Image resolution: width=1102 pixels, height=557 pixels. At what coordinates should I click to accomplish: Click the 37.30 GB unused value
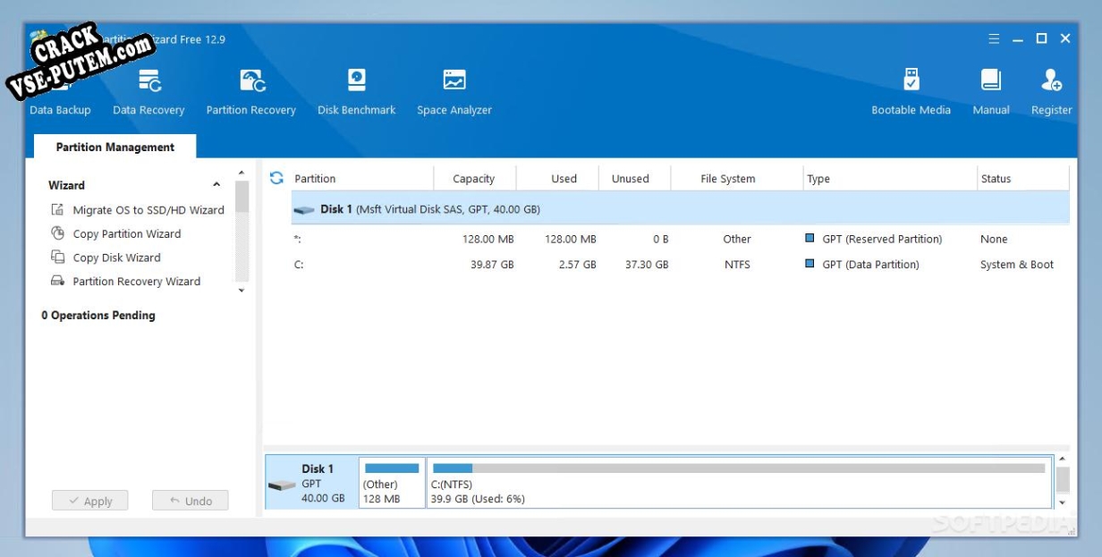tap(646, 265)
